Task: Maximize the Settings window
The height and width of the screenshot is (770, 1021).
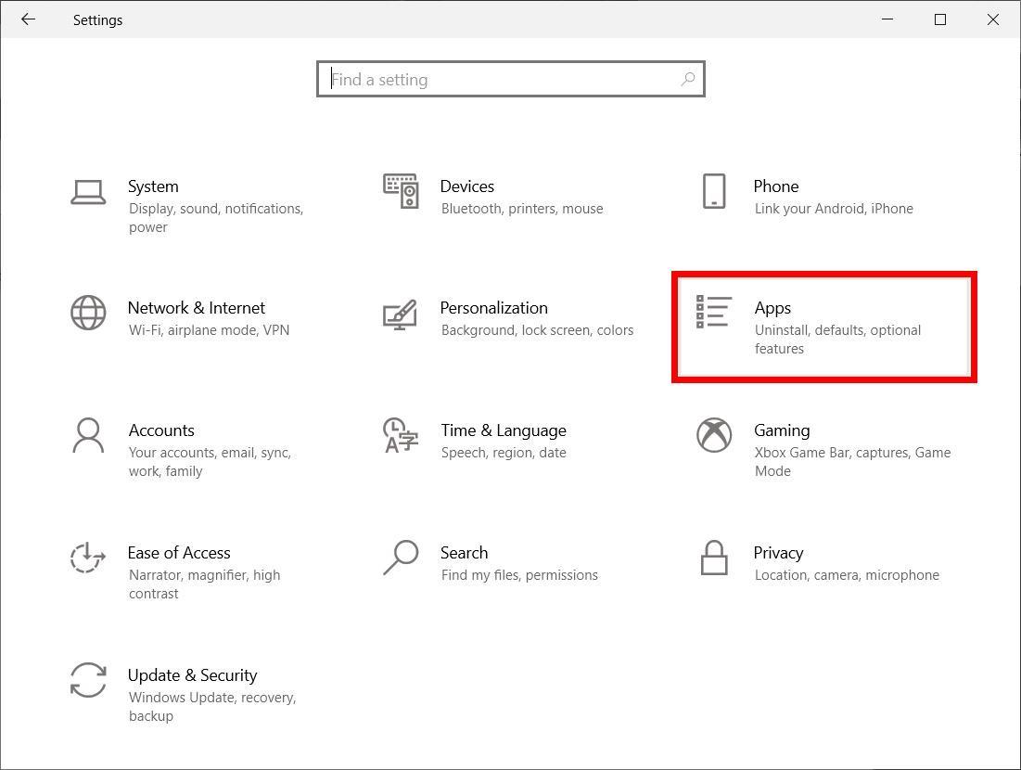Action: tap(940, 19)
